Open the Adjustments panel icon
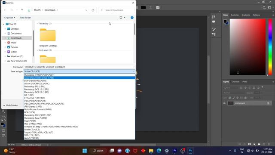 coord(214,34)
